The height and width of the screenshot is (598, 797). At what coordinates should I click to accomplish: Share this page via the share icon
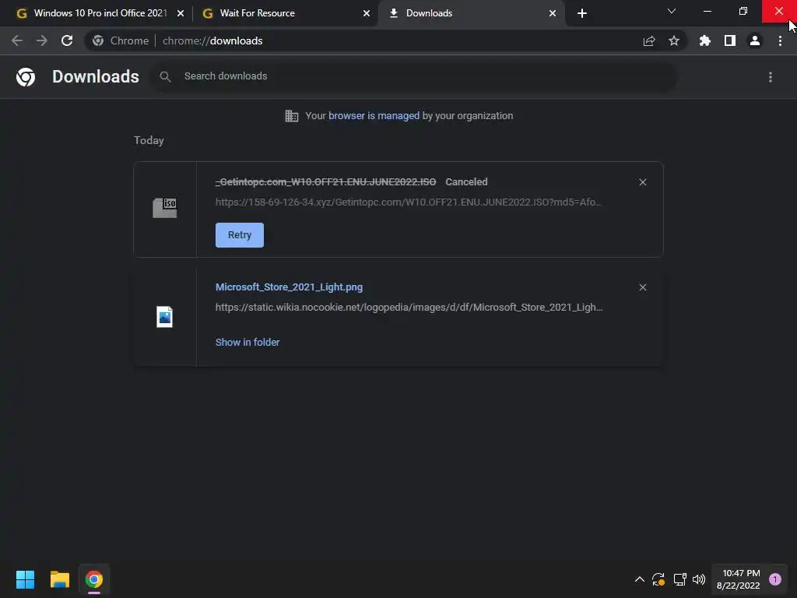click(649, 40)
